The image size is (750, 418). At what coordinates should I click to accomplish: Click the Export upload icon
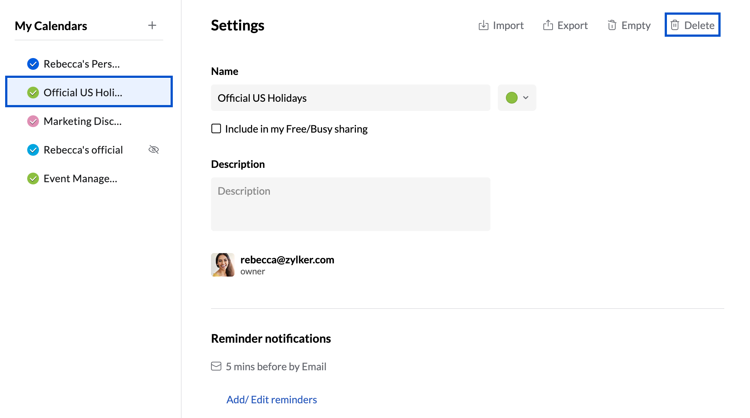click(548, 25)
